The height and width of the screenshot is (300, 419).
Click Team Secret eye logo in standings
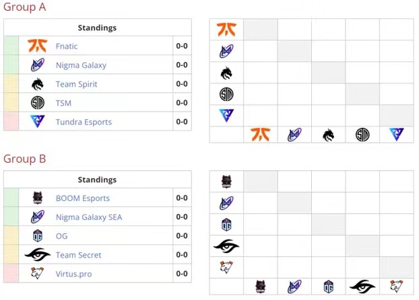(38, 255)
